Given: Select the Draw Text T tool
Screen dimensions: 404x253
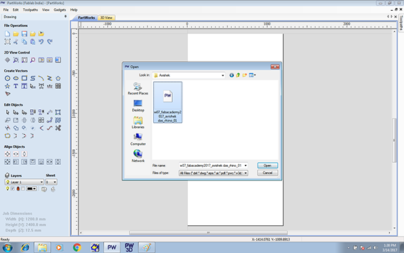Looking at the screenshot, I should pyautogui.click(x=16, y=86).
